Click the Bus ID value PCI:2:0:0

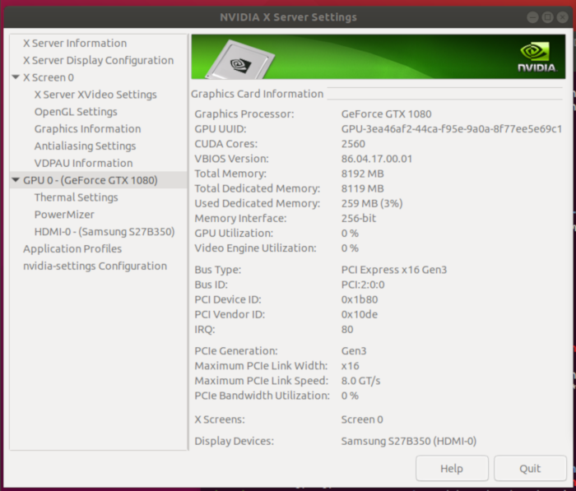click(x=363, y=285)
